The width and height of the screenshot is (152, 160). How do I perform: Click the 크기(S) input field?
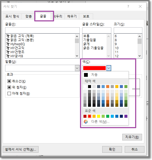pos(128,30)
